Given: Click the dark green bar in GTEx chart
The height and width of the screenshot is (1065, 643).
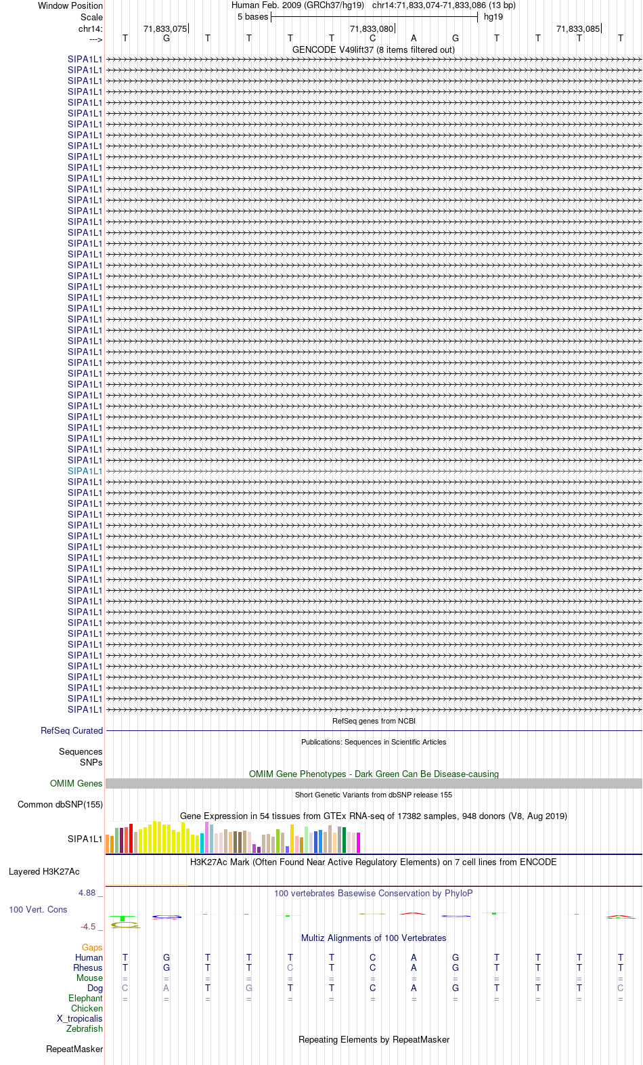Looking at the screenshot, I should pyautogui.click(x=344, y=840).
